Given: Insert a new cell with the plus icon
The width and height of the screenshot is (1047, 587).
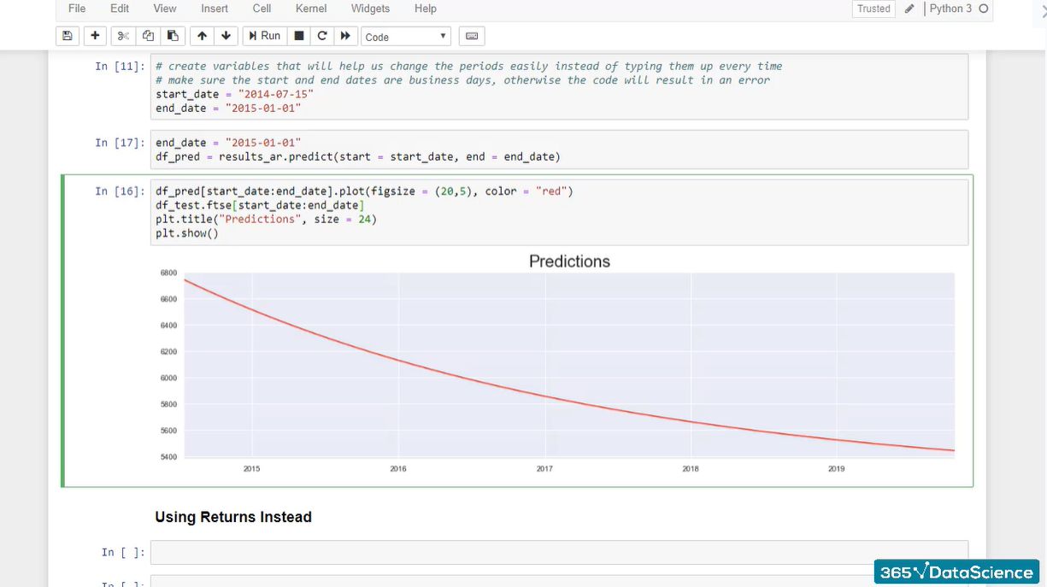Looking at the screenshot, I should pos(95,36).
